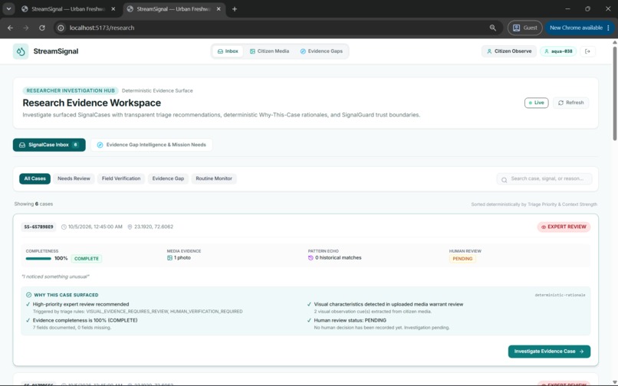Click the zoom magnifier icon in address bar
The image size is (618, 386).
click(x=493, y=28)
